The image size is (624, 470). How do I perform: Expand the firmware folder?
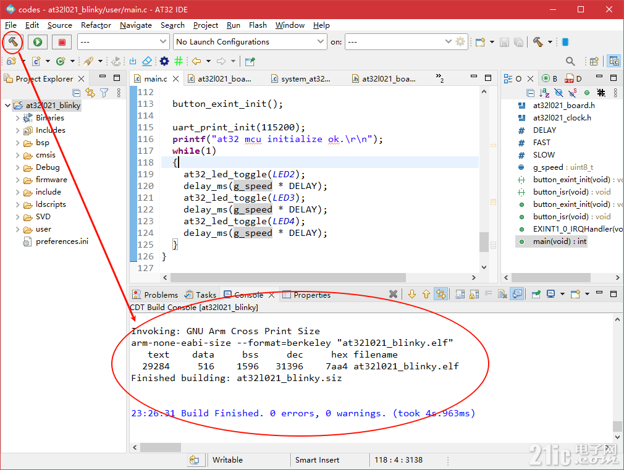(17, 180)
